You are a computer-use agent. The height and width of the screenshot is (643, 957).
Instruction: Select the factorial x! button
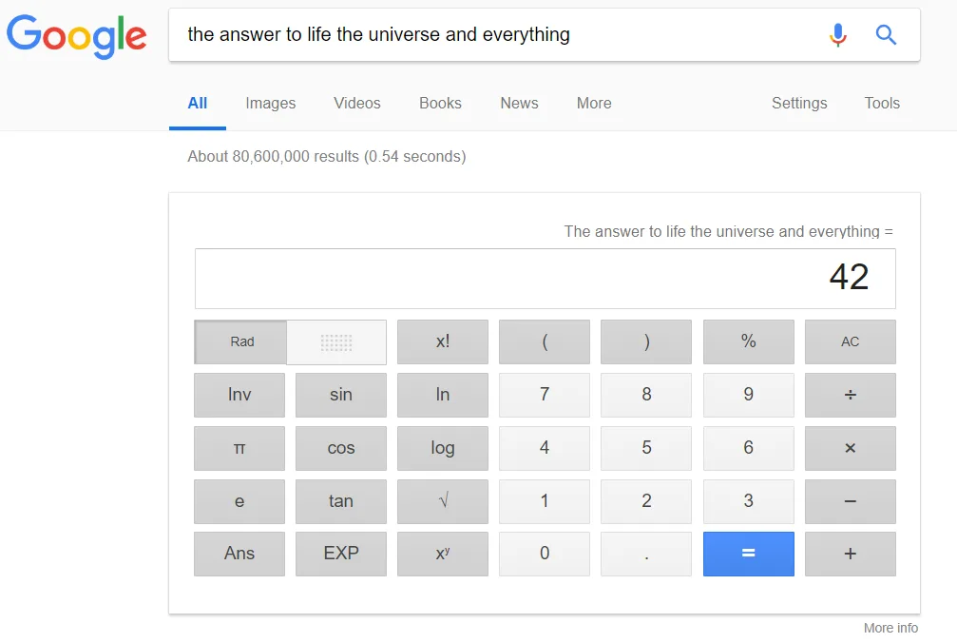442,341
